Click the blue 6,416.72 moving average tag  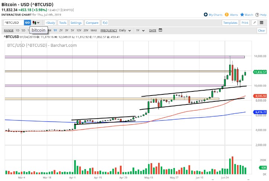(260, 112)
